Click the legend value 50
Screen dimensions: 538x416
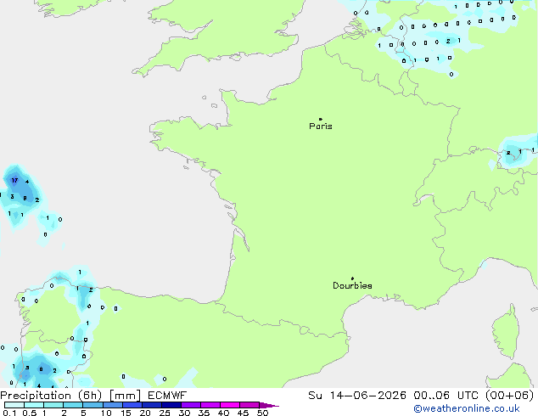click(x=263, y=413)
